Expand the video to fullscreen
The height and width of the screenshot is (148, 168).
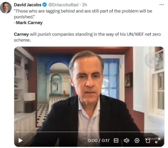[x=158, y=140]
